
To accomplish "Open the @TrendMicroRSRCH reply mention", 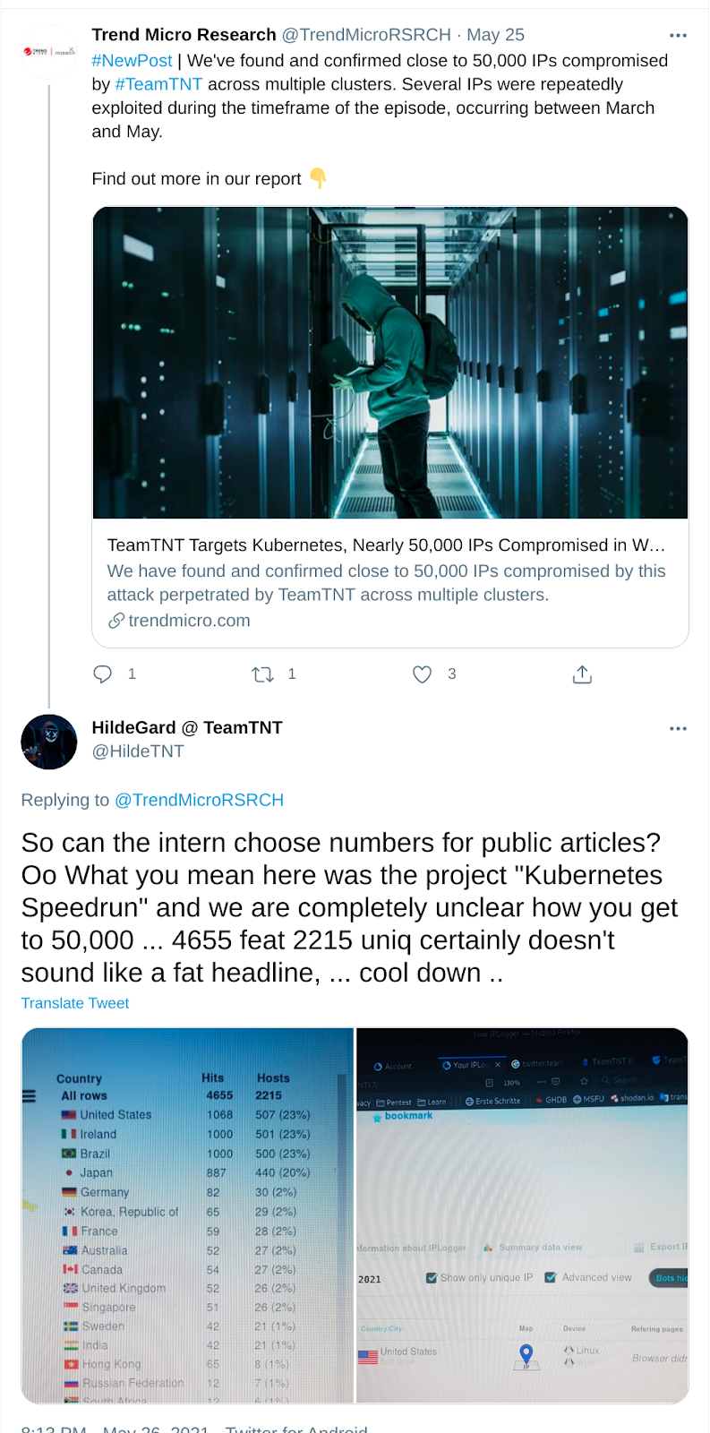I will click(x=199, y=800).
